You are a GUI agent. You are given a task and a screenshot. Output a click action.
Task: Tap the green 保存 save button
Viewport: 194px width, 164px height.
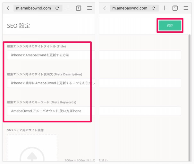tap(170, 25)
